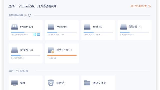
Task: Choose the 桌面 scan location label
Action: pos(23,83)
